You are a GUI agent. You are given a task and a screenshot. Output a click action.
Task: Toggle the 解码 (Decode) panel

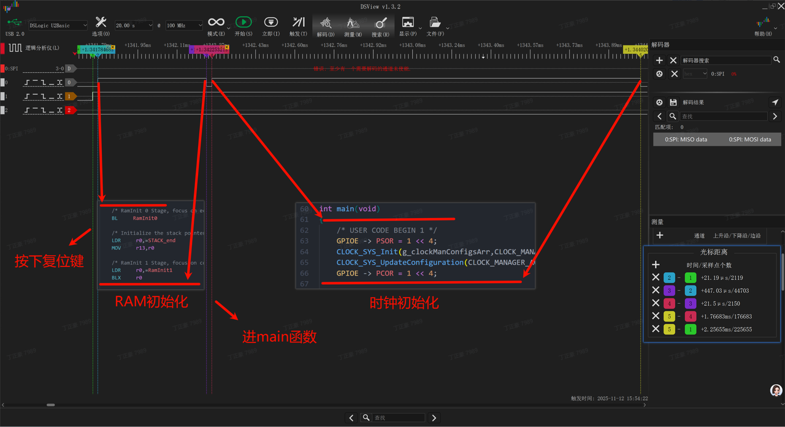pos(326,23)
